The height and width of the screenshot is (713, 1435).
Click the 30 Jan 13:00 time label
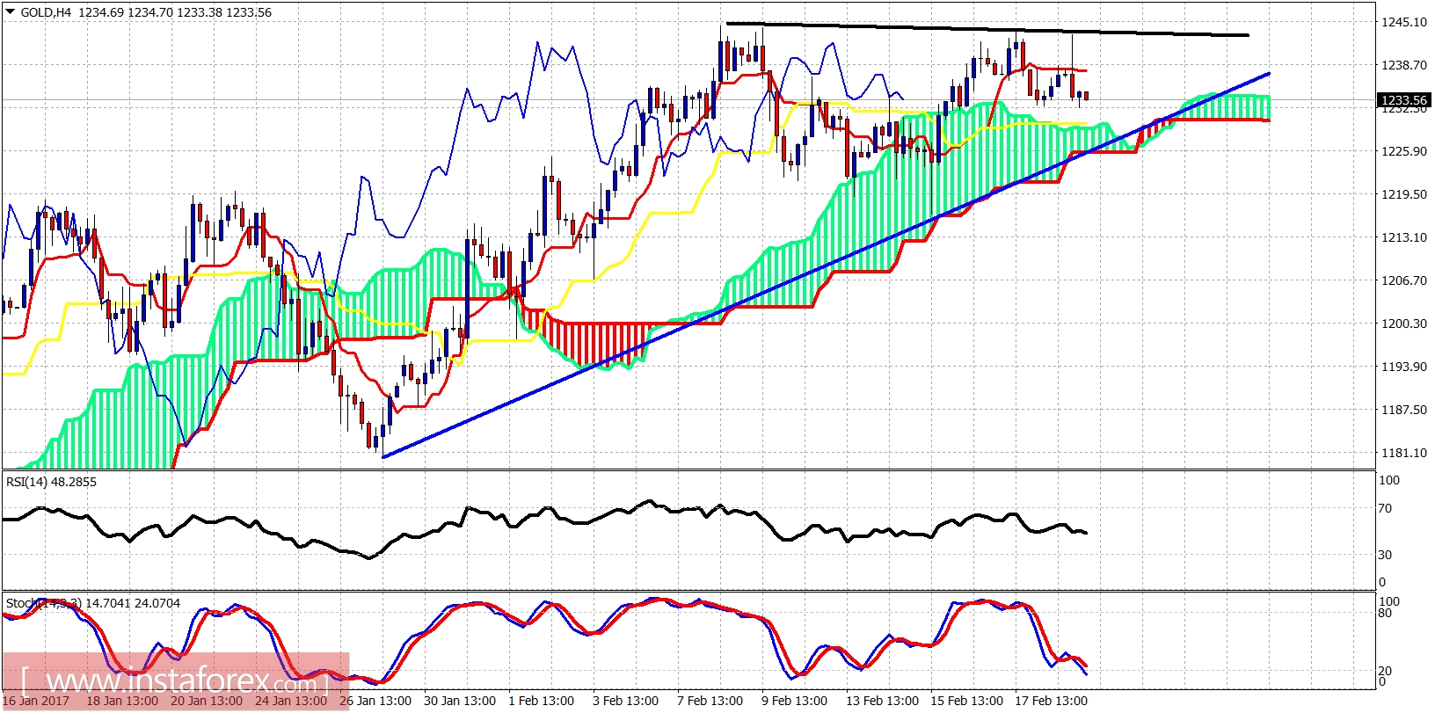(x=460, y=701)
